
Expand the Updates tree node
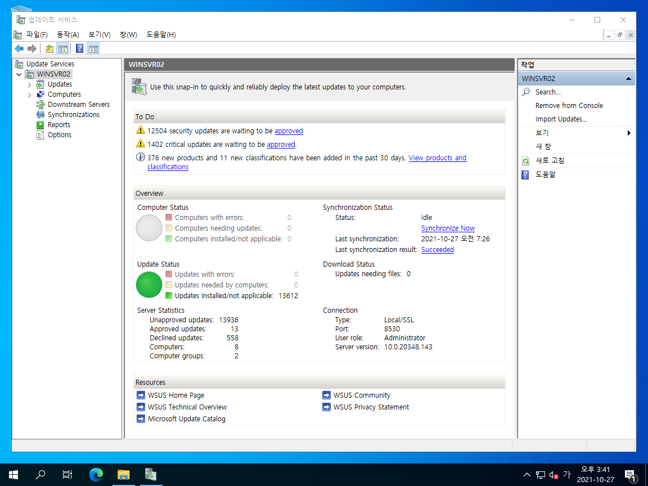pos(29,85)
